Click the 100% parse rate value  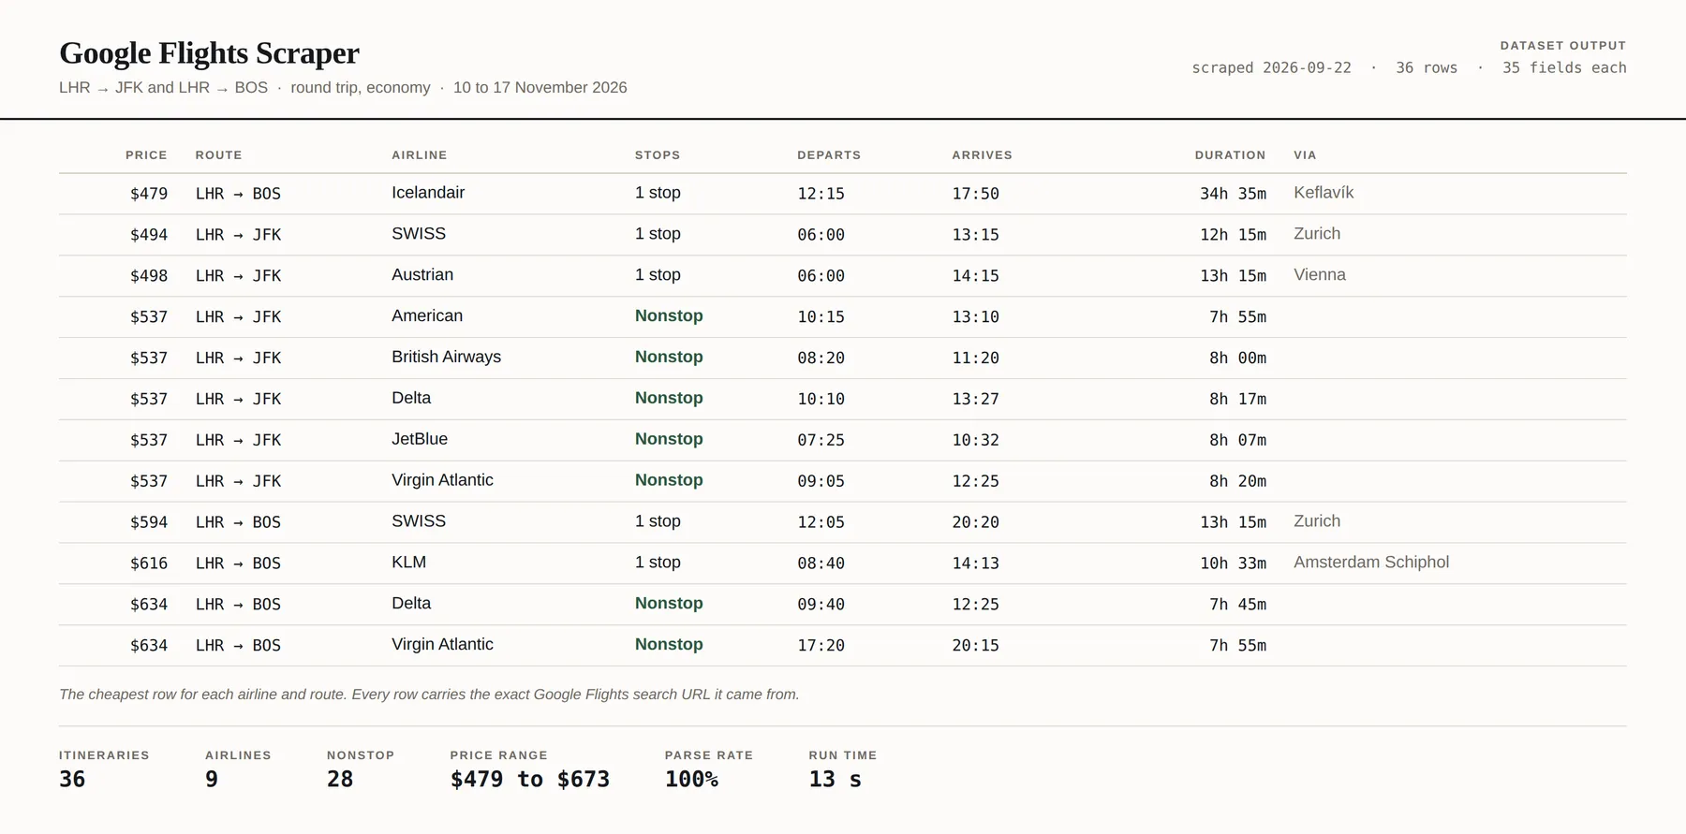pos(691,780)
